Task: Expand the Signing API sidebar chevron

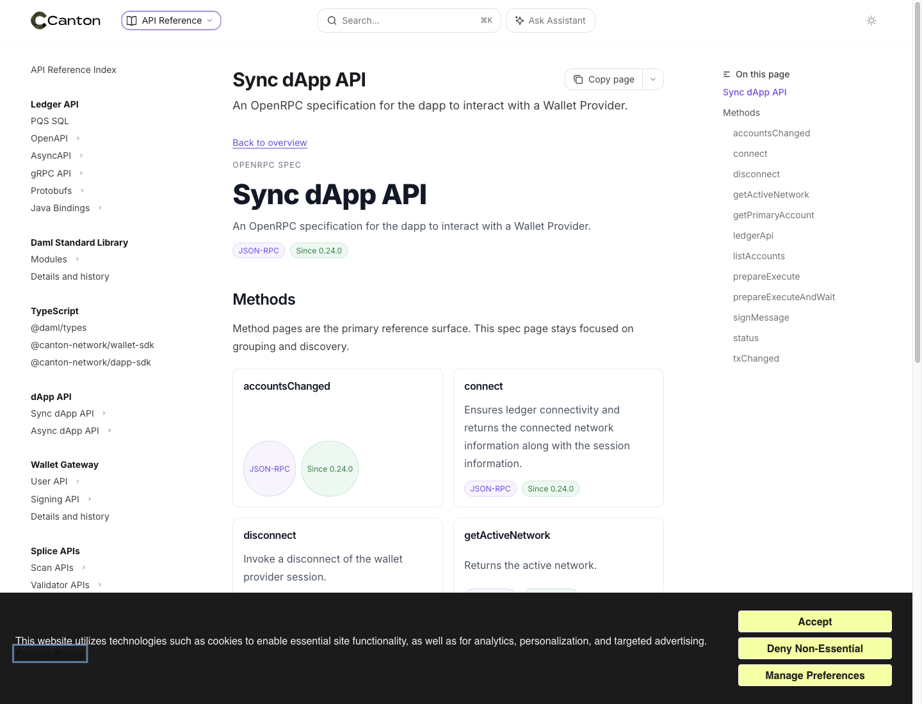Action: click(90, 499)
